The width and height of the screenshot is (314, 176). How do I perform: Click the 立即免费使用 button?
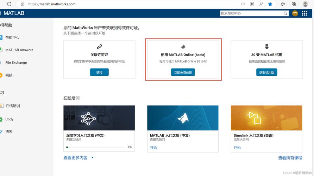183,72
